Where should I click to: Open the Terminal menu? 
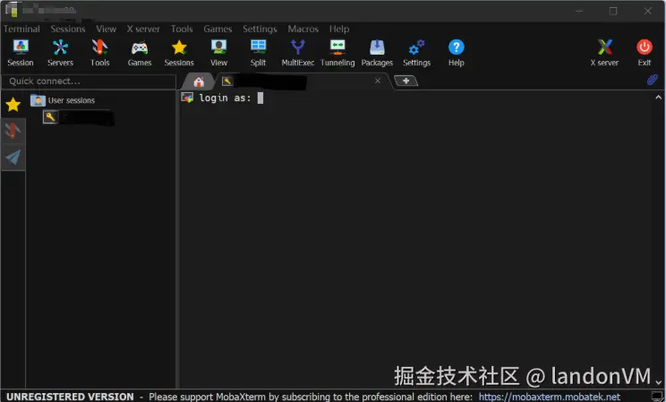tap(21, 29)
